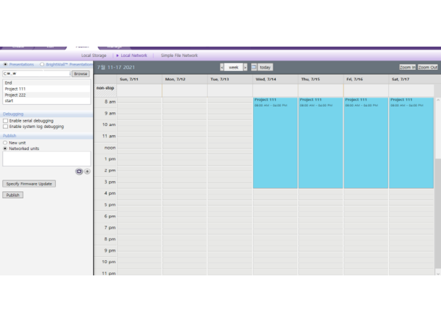Image resolution: width=441 pixels, height=322 pixels.
Task: Switch to Simple File Network tab
Action: 179,55
